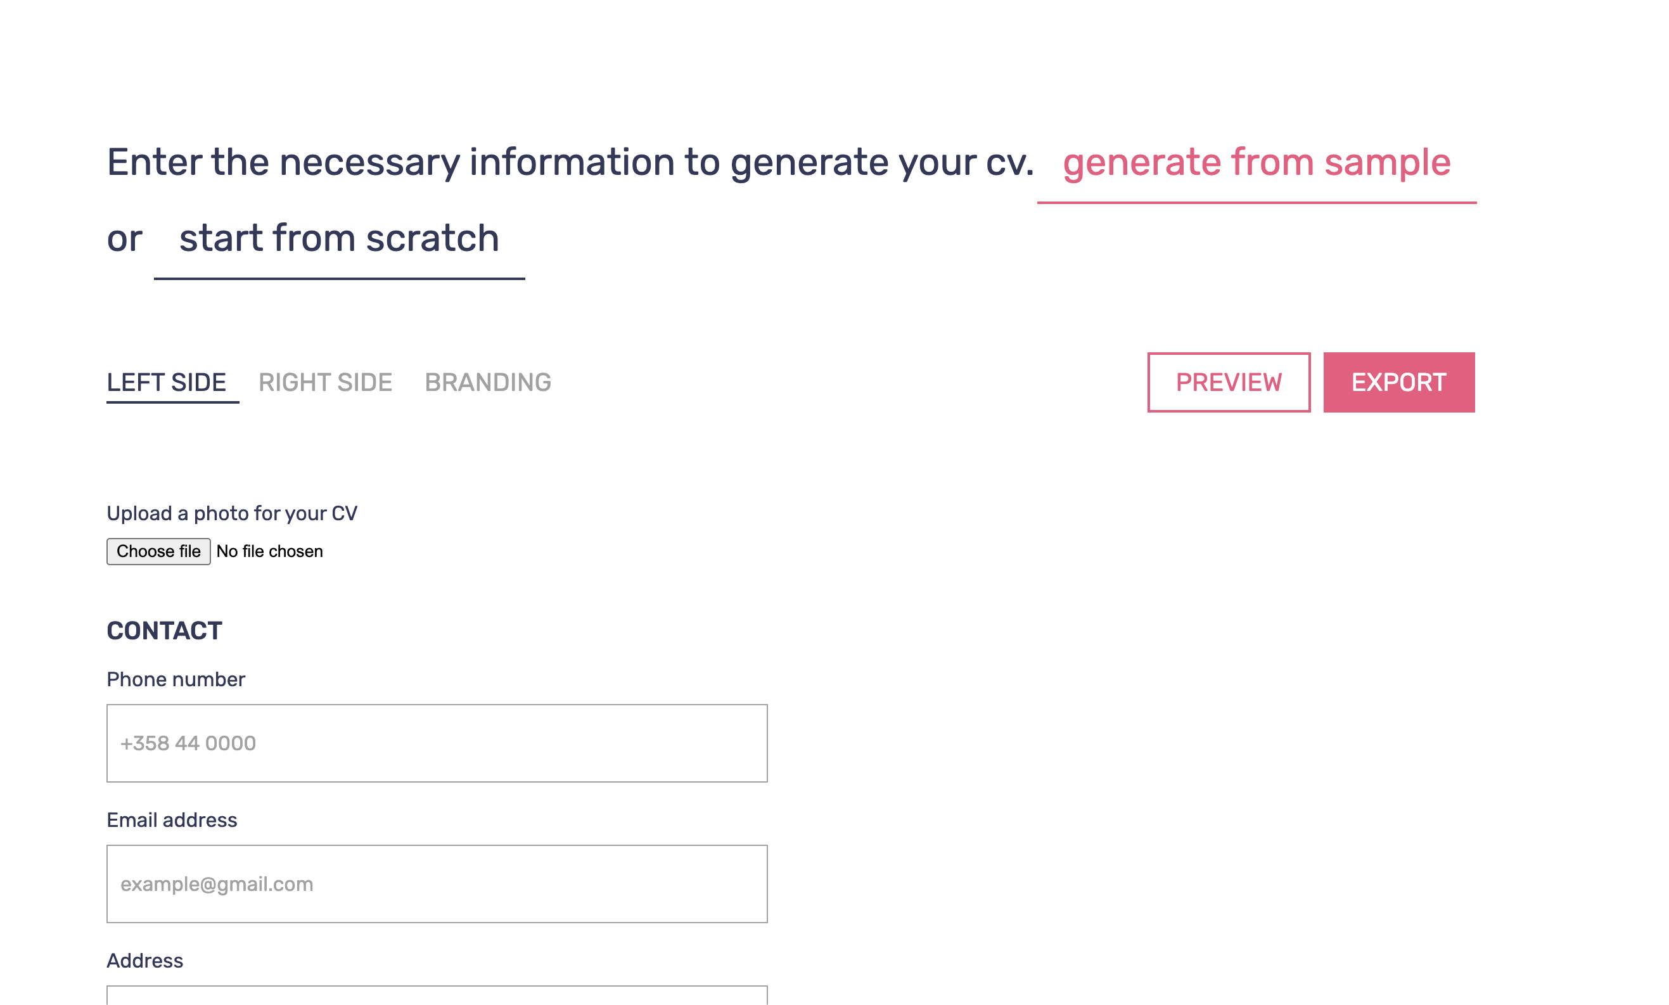The image size is (1669, 1005).
Task: Click the 'Email address' field label
Action: [x=172, y=820]
